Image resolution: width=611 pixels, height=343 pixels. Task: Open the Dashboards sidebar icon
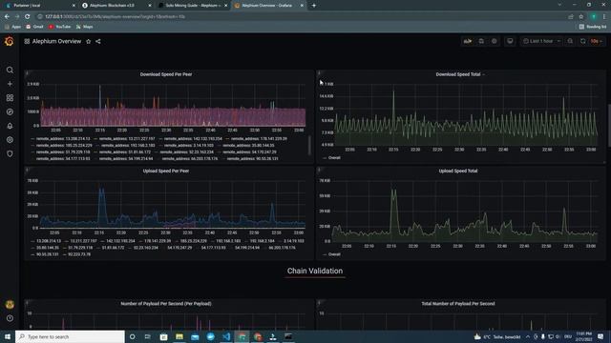click(x=10, y=98)
